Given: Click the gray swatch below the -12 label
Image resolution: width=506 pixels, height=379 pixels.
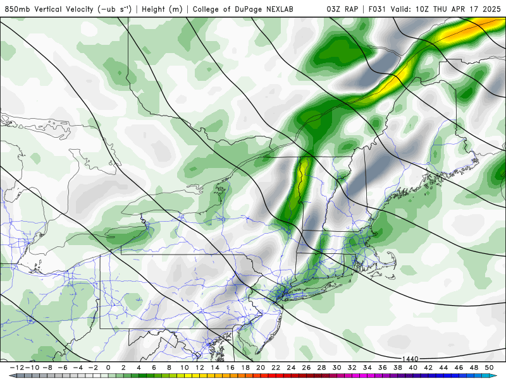Looking at the screenshot, I should (x=20, y=376).
